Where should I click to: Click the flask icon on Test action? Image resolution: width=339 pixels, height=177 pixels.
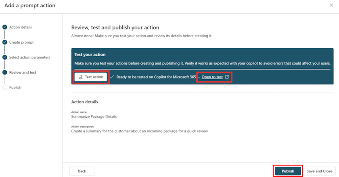coord(81,77)
